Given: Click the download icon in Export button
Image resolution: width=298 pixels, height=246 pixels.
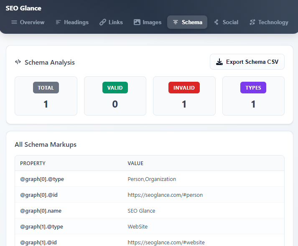Looking at the screenshot, I should click(x=219, y=62).
